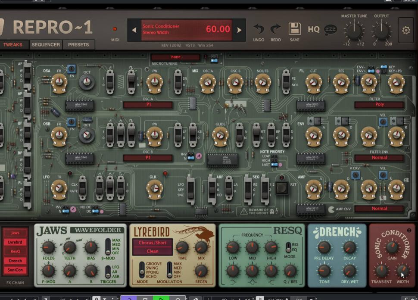Enable HQ high-quality mode

tap(314, 30)
